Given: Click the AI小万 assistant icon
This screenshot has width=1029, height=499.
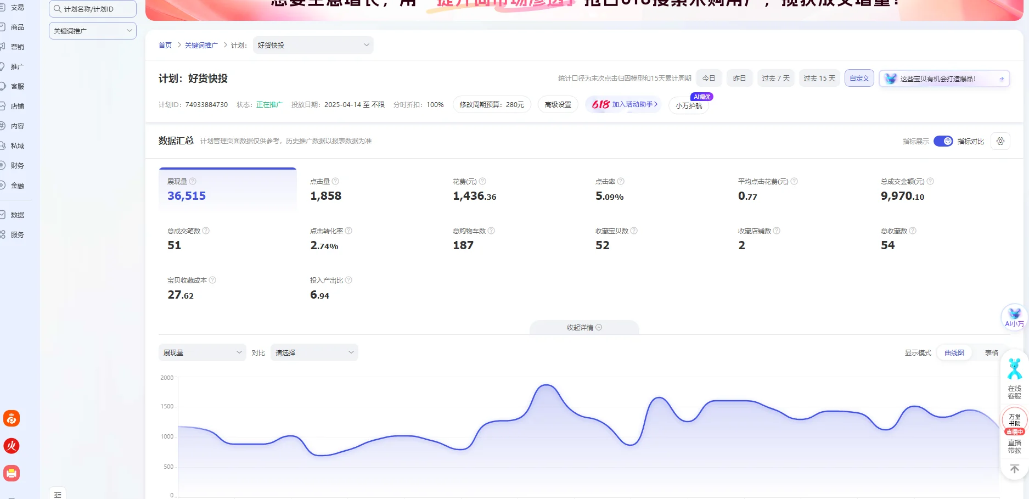Looking at the screenshot, I should 1014,317.
